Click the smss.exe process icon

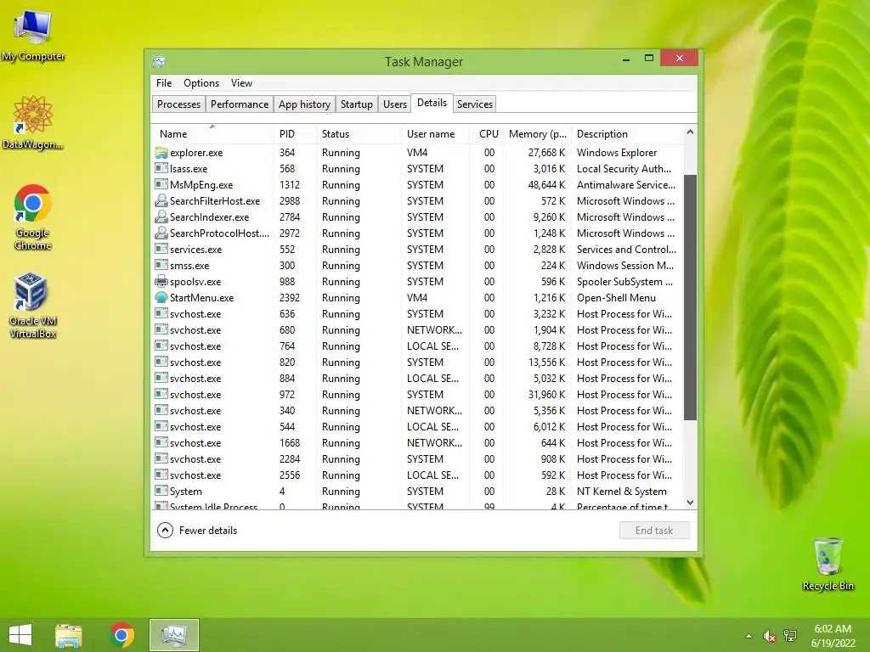(161, 265)
